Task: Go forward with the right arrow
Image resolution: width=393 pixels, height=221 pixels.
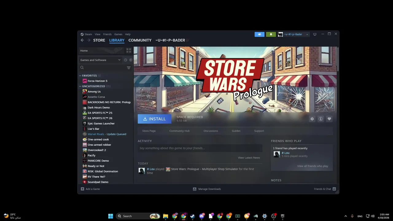Action: click(89, 40)
